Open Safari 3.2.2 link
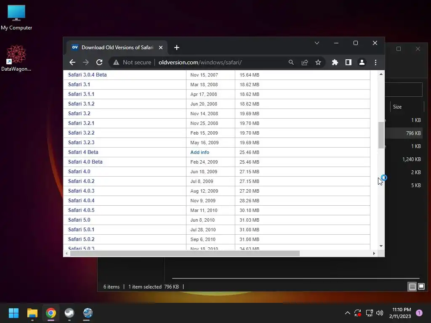The width and height of the screenshot is (431, 323). pos(81,132)
